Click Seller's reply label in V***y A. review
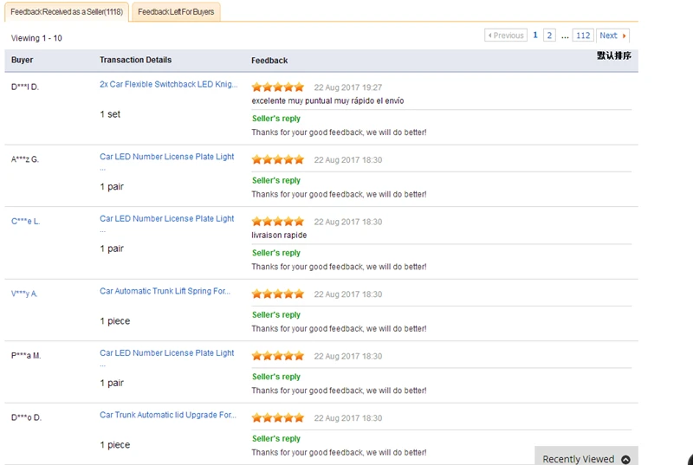 (275, 314)
